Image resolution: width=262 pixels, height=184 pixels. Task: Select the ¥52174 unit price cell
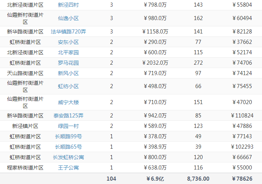point(242,52)
